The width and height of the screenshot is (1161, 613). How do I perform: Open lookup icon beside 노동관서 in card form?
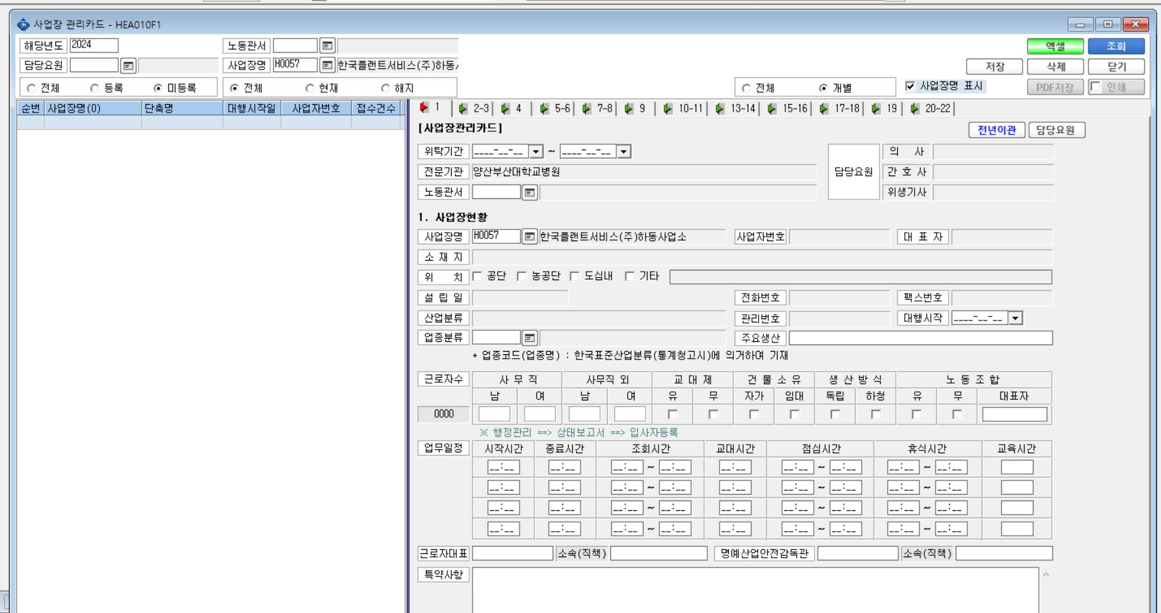click(530, 192)
